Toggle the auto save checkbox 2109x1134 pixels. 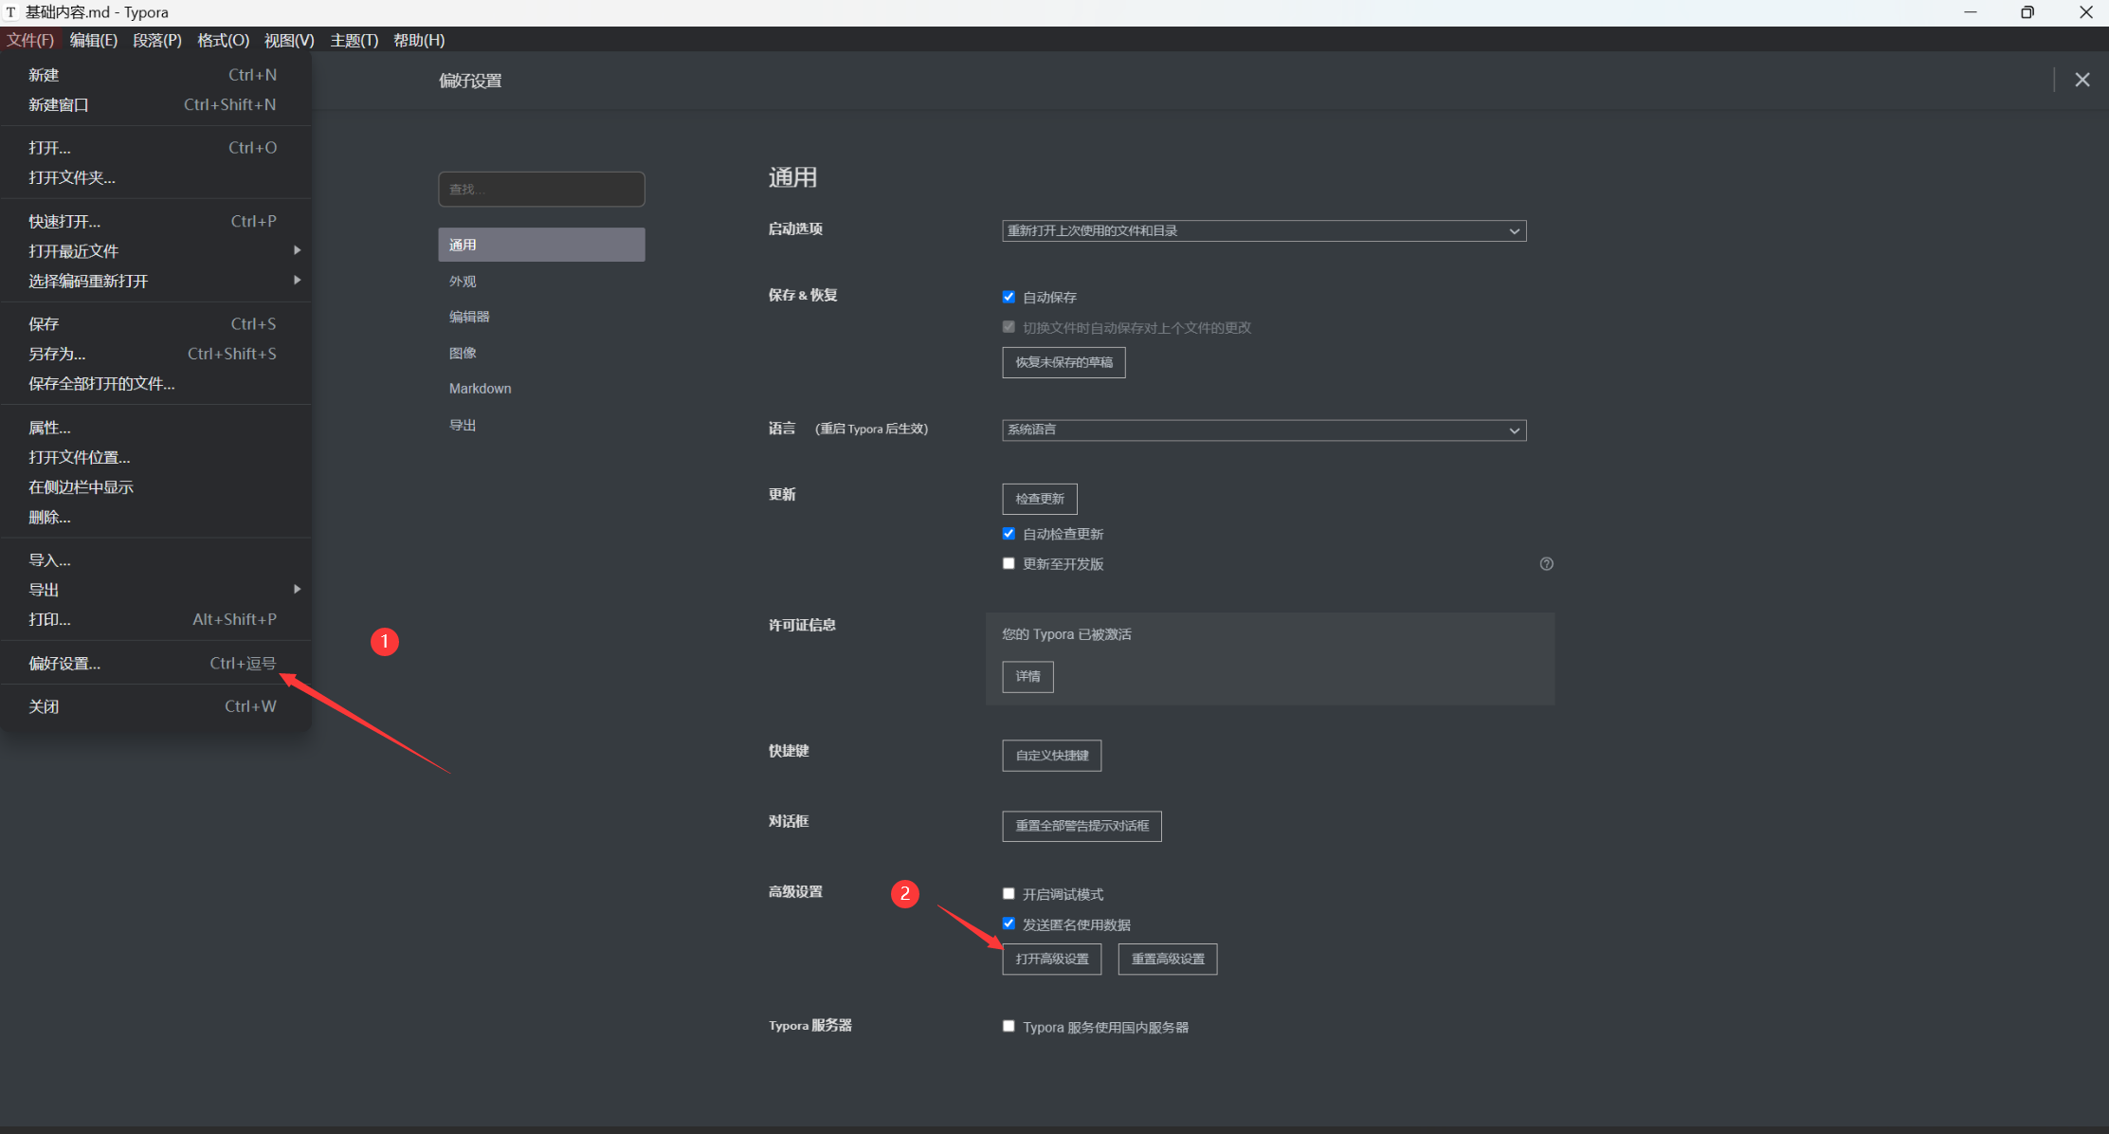1009,297
